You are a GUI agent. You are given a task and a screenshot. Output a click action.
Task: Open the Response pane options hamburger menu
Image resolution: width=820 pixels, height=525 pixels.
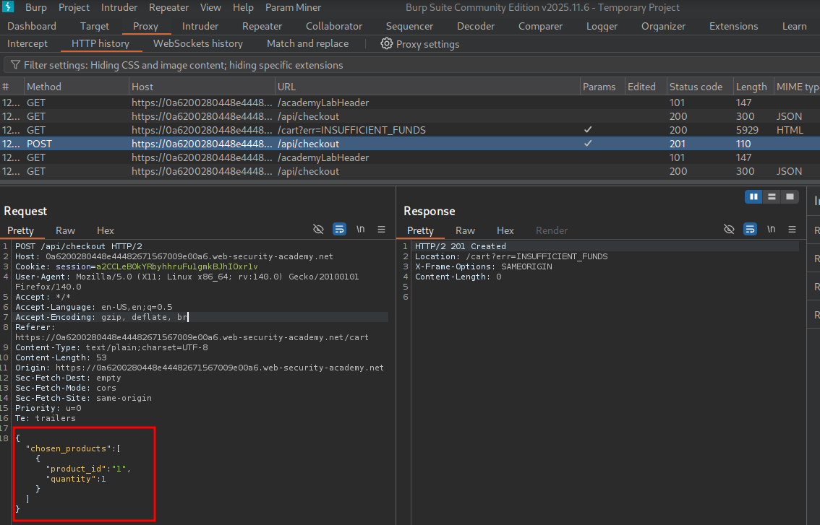(793, 230)
